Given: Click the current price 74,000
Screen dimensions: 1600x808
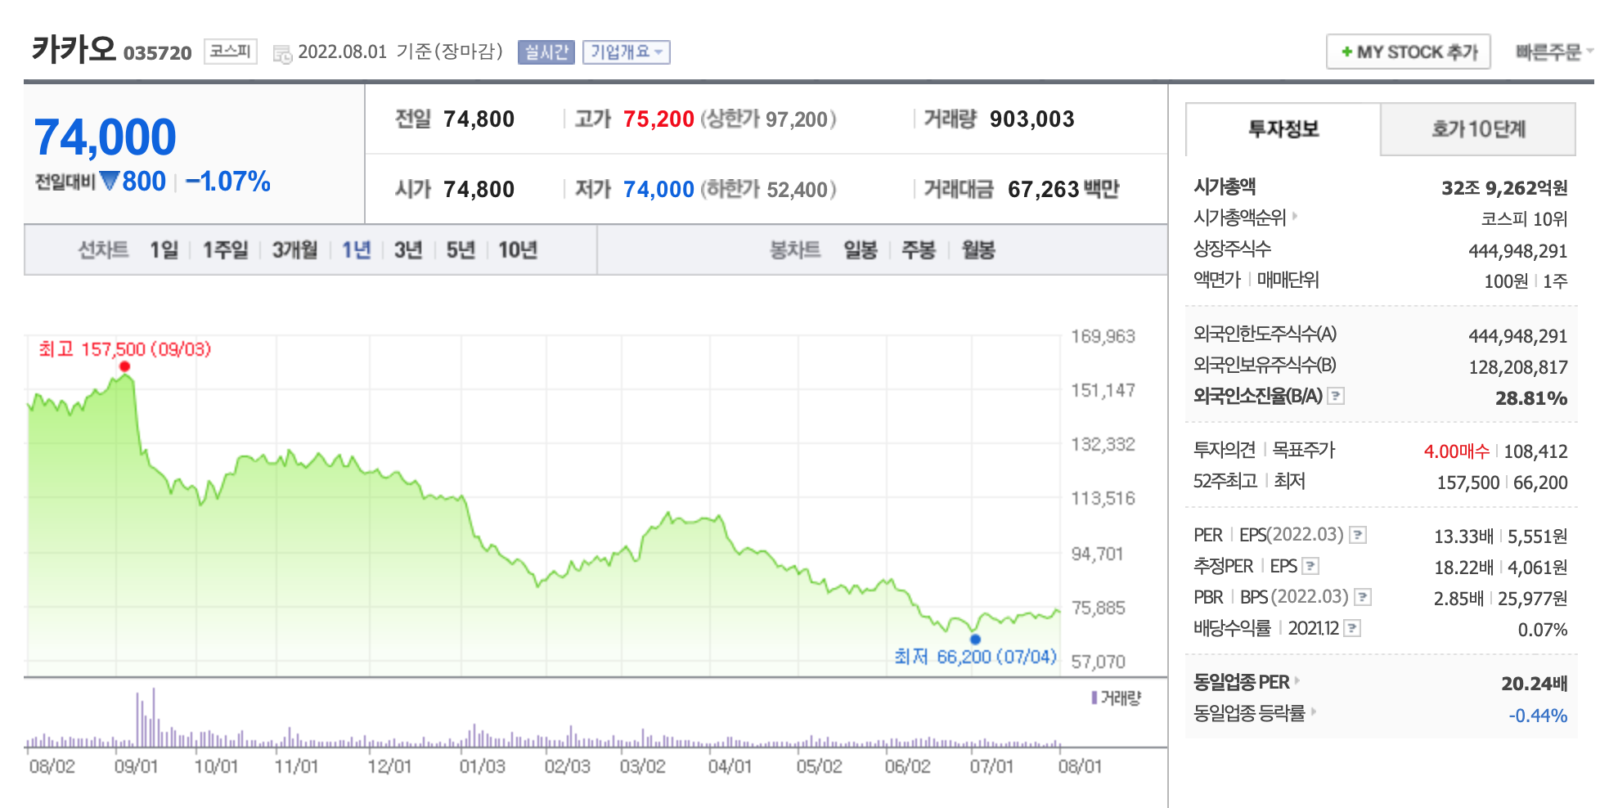Looking at the screenshot, I should tap(105, 137).
